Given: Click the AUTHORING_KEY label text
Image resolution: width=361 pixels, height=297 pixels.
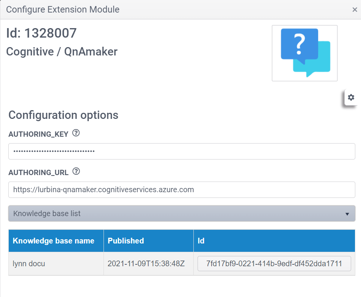Looking at the screenshot, I should click(x=38, y=134).
